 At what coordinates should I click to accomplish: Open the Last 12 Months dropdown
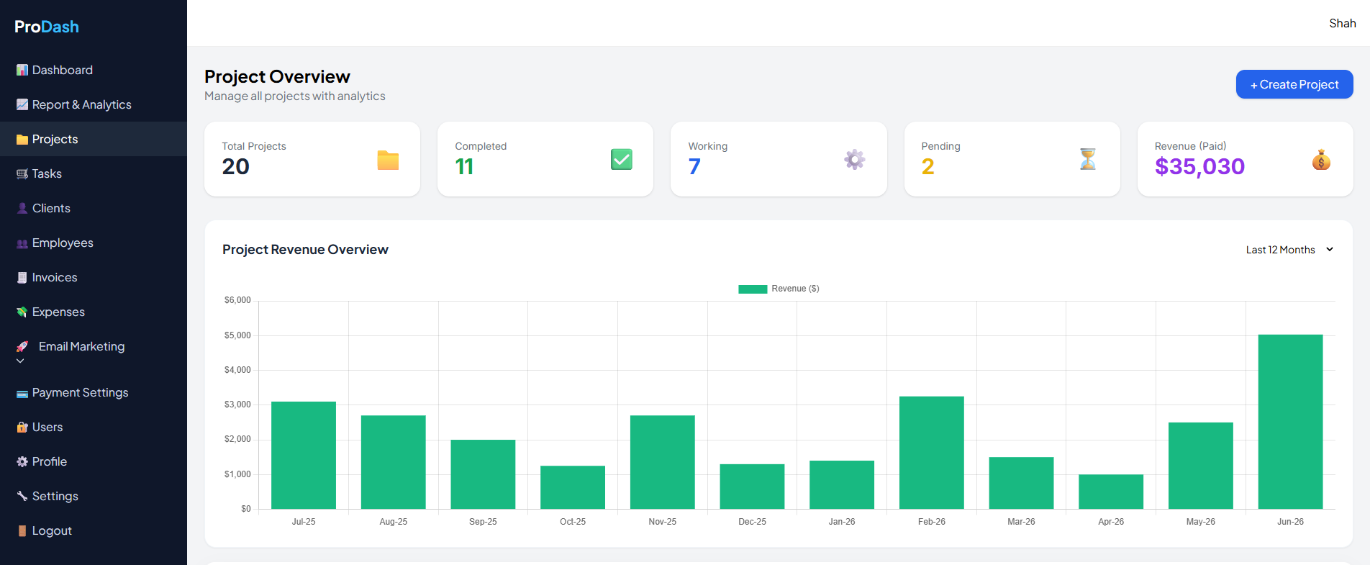coord(1290,250)
